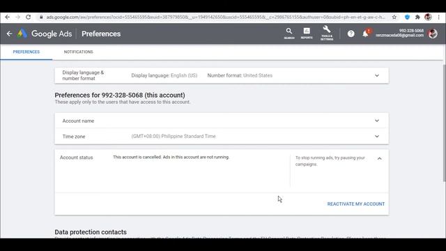Bookmark this page with star icon
This screenshot has height=251, width=446.
tap(394, 17)
